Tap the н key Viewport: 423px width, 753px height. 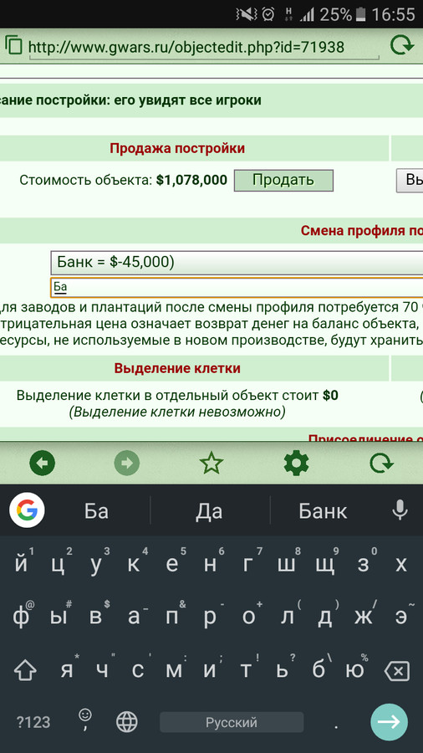coord(210,564)
